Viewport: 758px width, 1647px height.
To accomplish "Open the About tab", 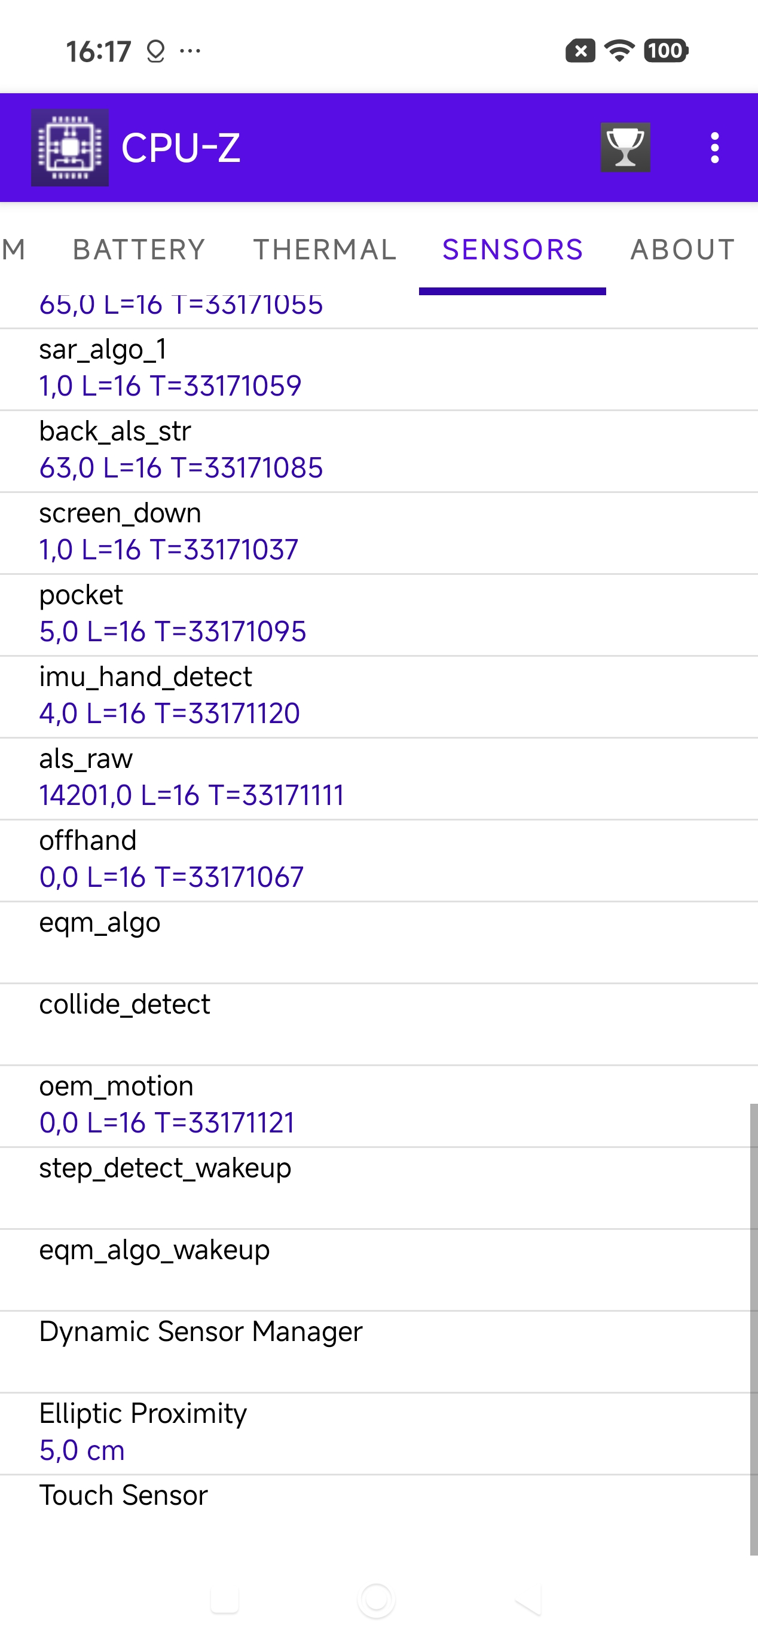I will pos(682,249).
